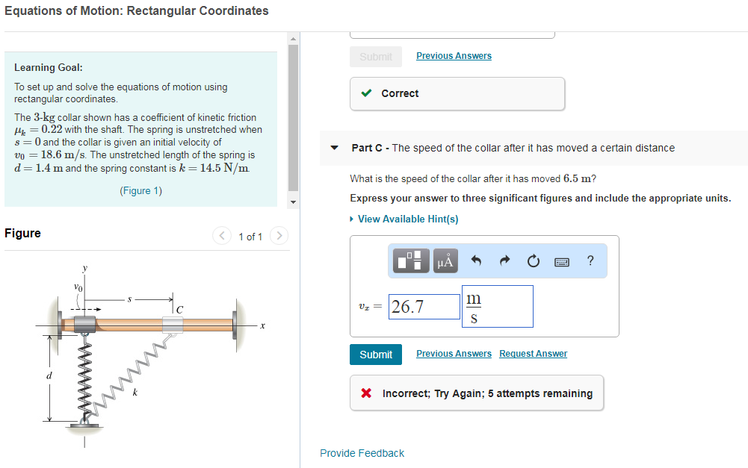Click the next figure arrow
748x468 pixels.
[278, 235]
